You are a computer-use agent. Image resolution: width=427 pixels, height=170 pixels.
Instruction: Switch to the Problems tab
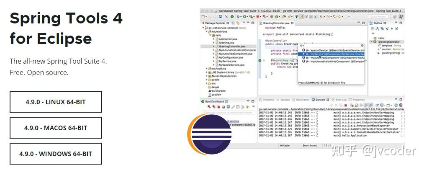[x=267, y=100]
